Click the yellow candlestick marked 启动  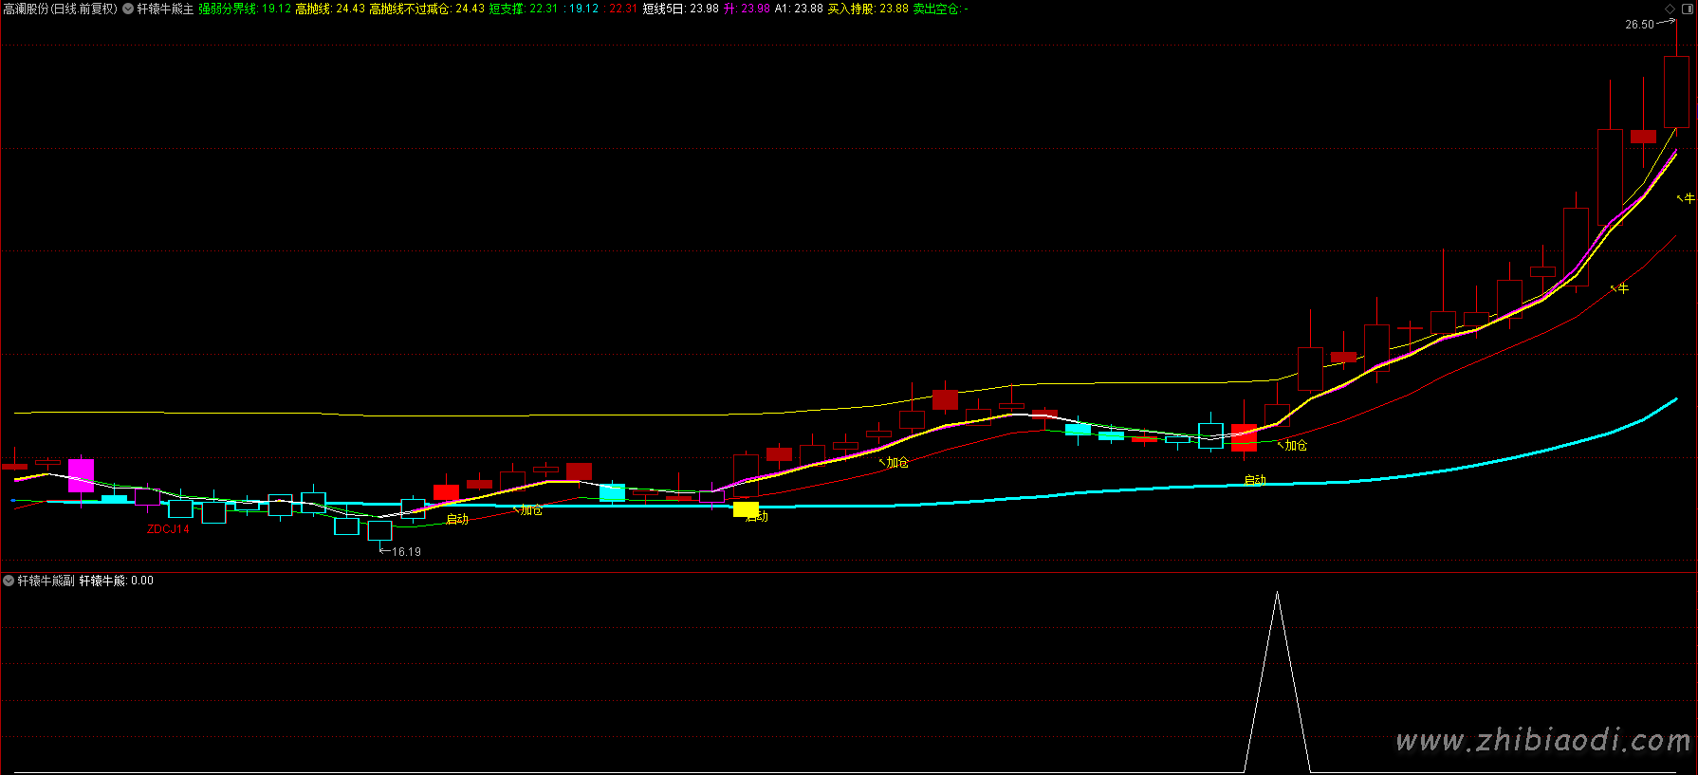[x=746, y=510]
